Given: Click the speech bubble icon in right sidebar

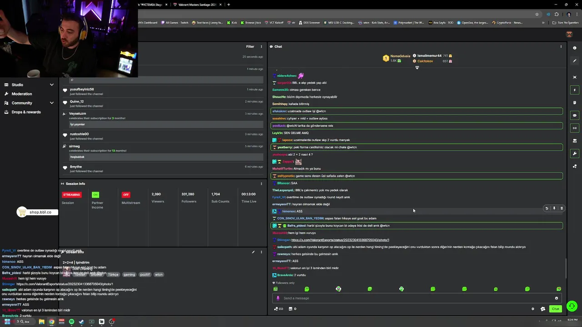Looking at the screenshot, I should point(575,115).
